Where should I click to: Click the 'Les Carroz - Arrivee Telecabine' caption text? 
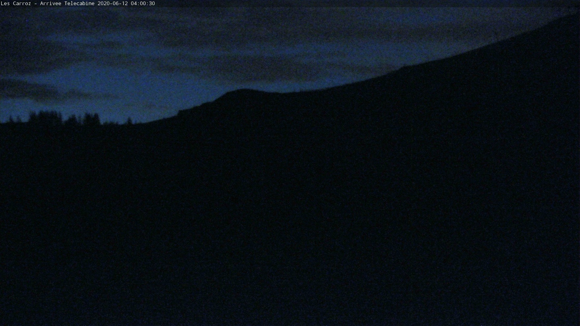click(x=48, y=3)
